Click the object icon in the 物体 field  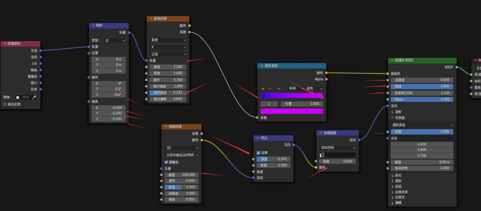tap(18, 97)
